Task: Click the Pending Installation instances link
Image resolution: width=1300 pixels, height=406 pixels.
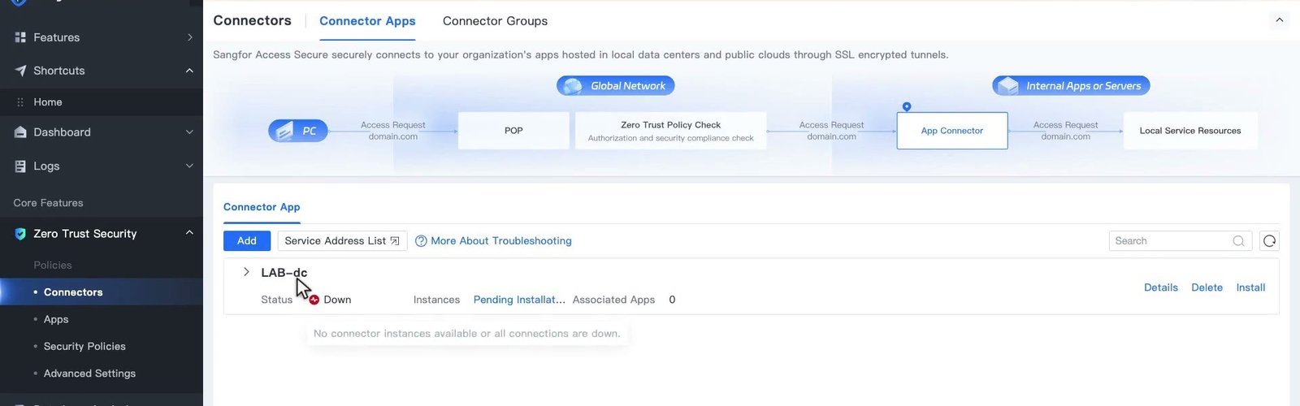Action: pos(519,300)
